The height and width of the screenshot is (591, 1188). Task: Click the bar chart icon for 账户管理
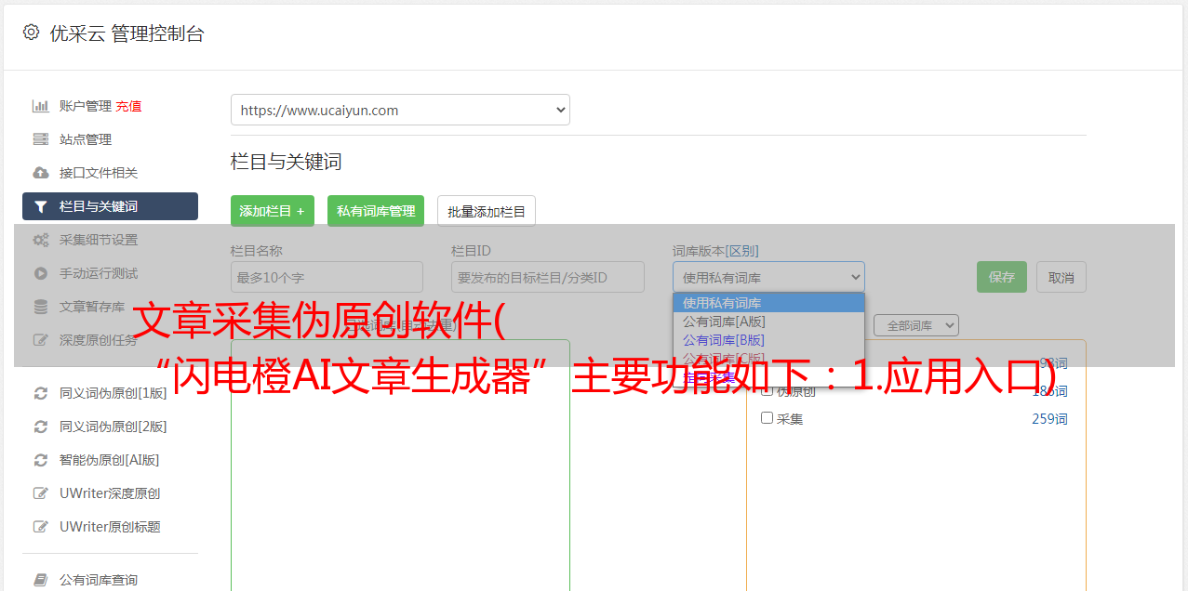[x=41, y=106]
